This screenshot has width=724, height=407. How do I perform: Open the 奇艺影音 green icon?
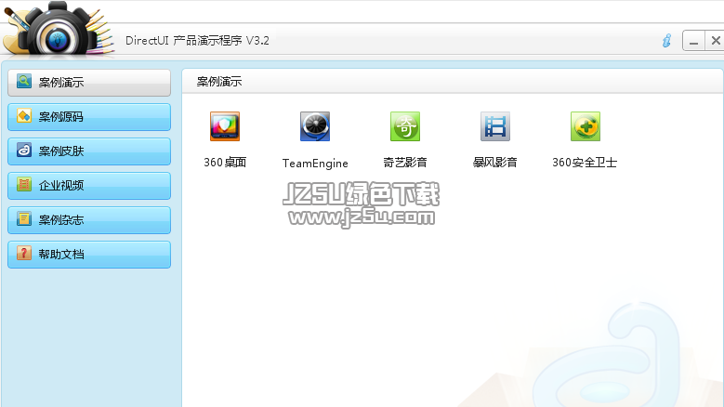(405, 126)
